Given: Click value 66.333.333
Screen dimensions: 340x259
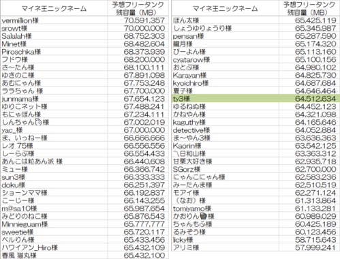Looking at the screenshot, I should click(x=144, y=177).
